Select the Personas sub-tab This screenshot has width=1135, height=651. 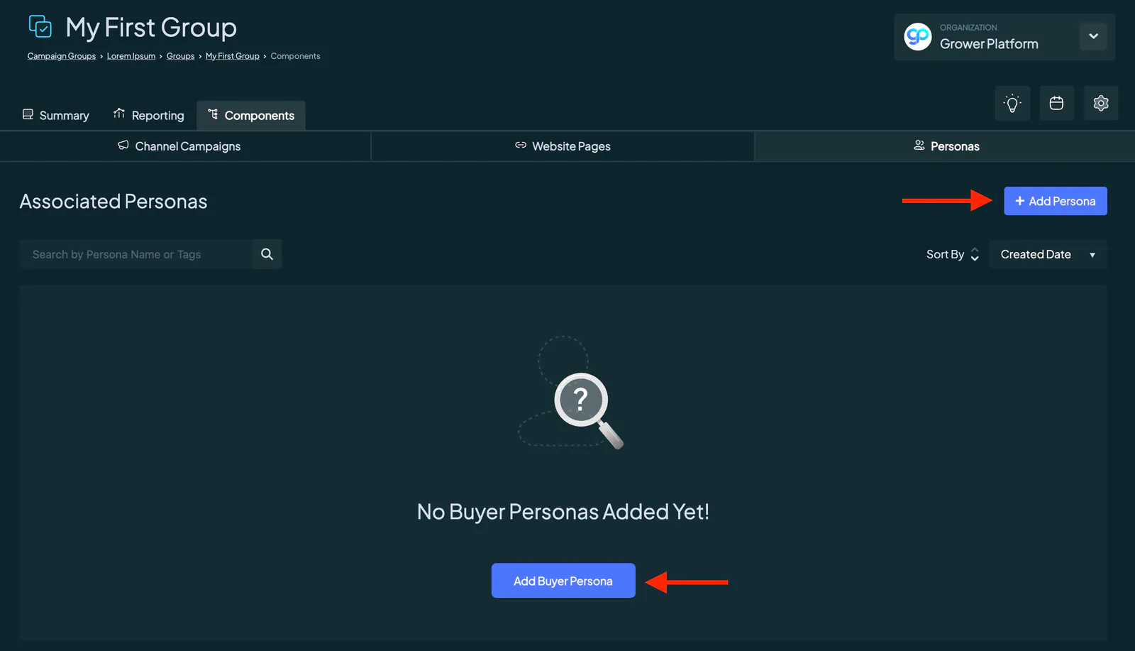(945, 146)
